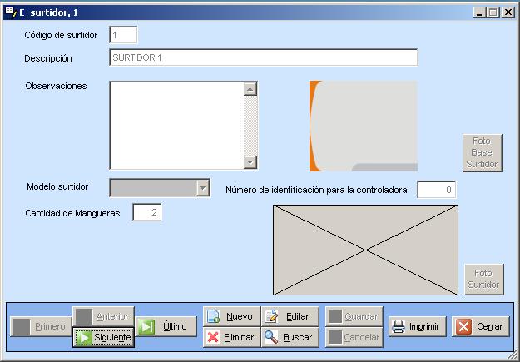Print the record with Imprimir
The height and width of the screenshot is (362, 520).
418,326
